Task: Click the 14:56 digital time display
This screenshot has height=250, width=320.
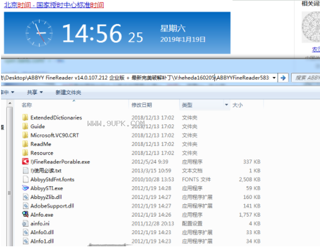Action: coord(92,33)
